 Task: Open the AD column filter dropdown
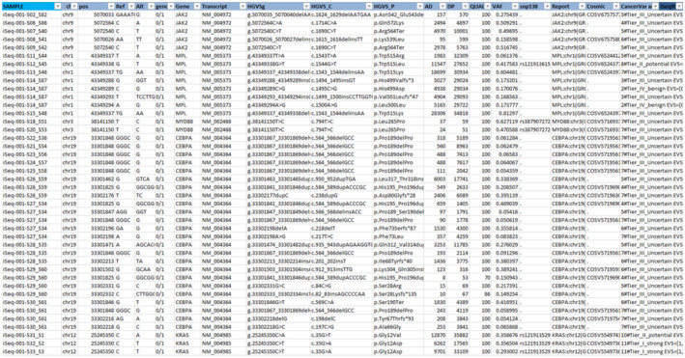[442, 7]
